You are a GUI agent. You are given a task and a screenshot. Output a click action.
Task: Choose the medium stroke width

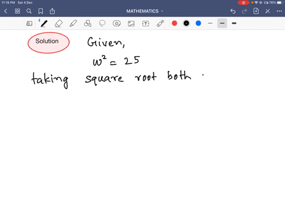[222, 23]
